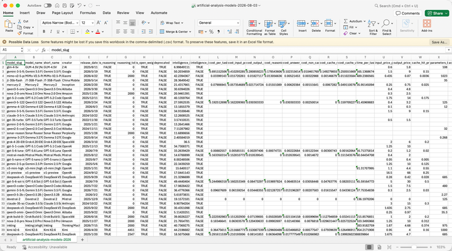Image resolution: width=452 pixels, height=251 pixels.
Task: Click the Paste clipboard icon
Action: tap(9, 24)
